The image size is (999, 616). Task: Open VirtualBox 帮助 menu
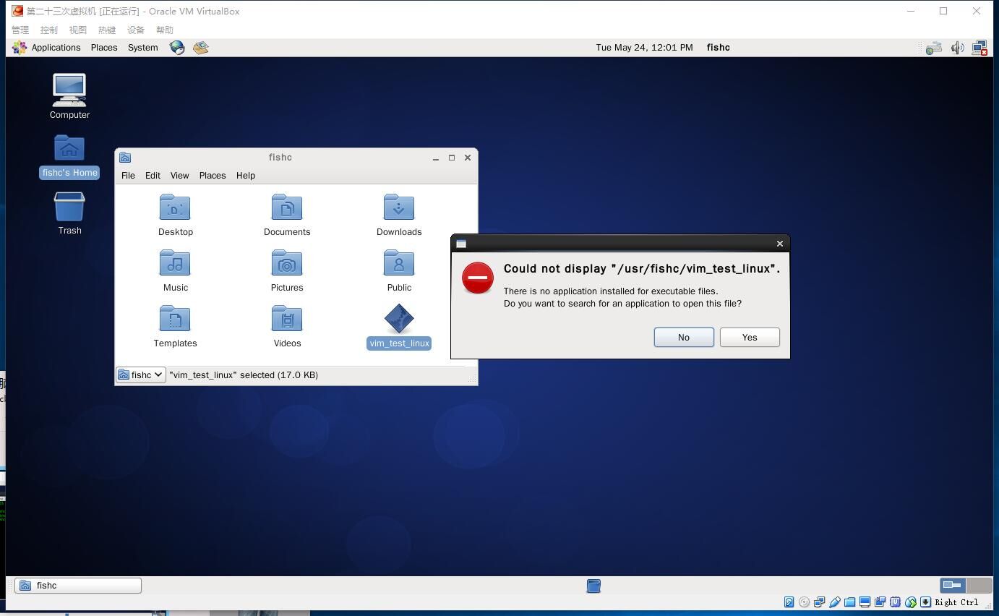(165, 30)
